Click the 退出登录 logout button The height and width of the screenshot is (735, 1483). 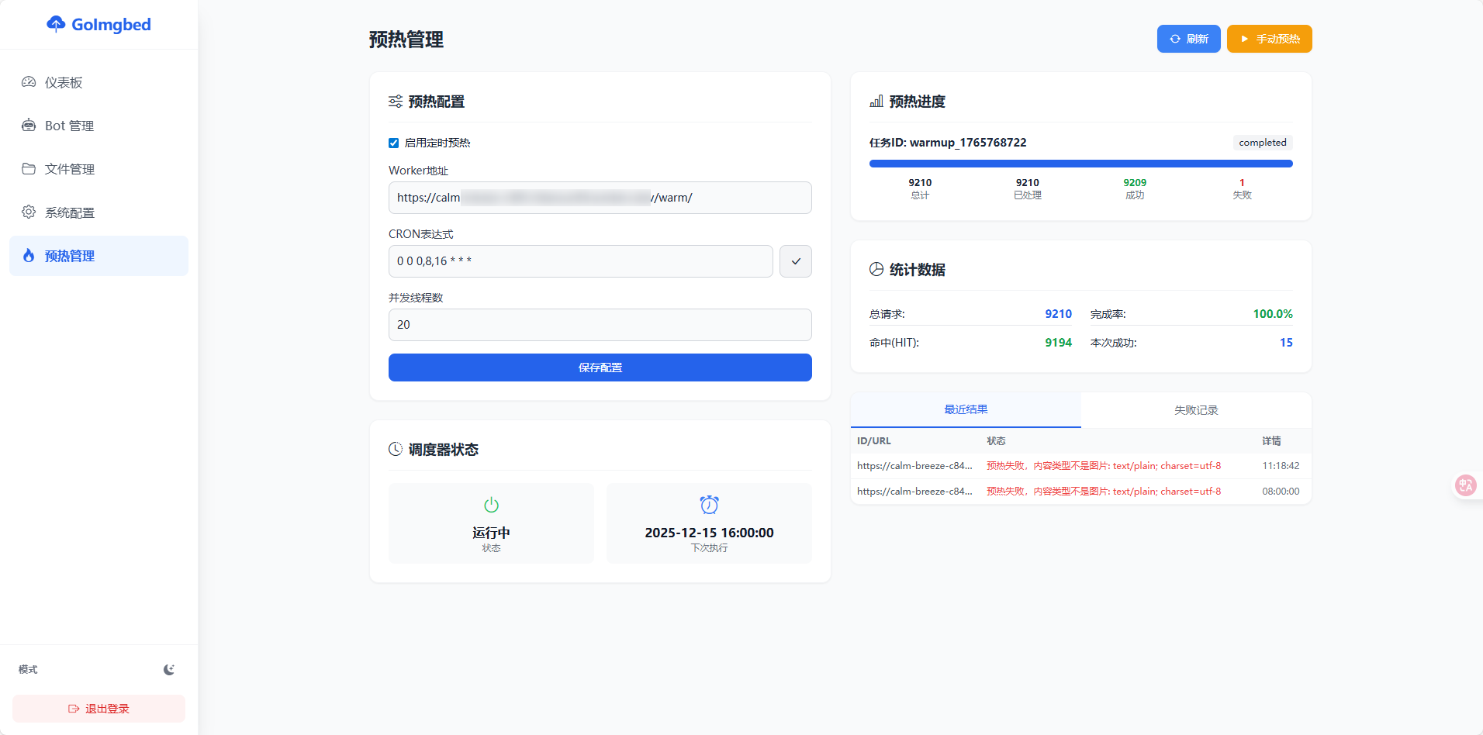[99, 709]
